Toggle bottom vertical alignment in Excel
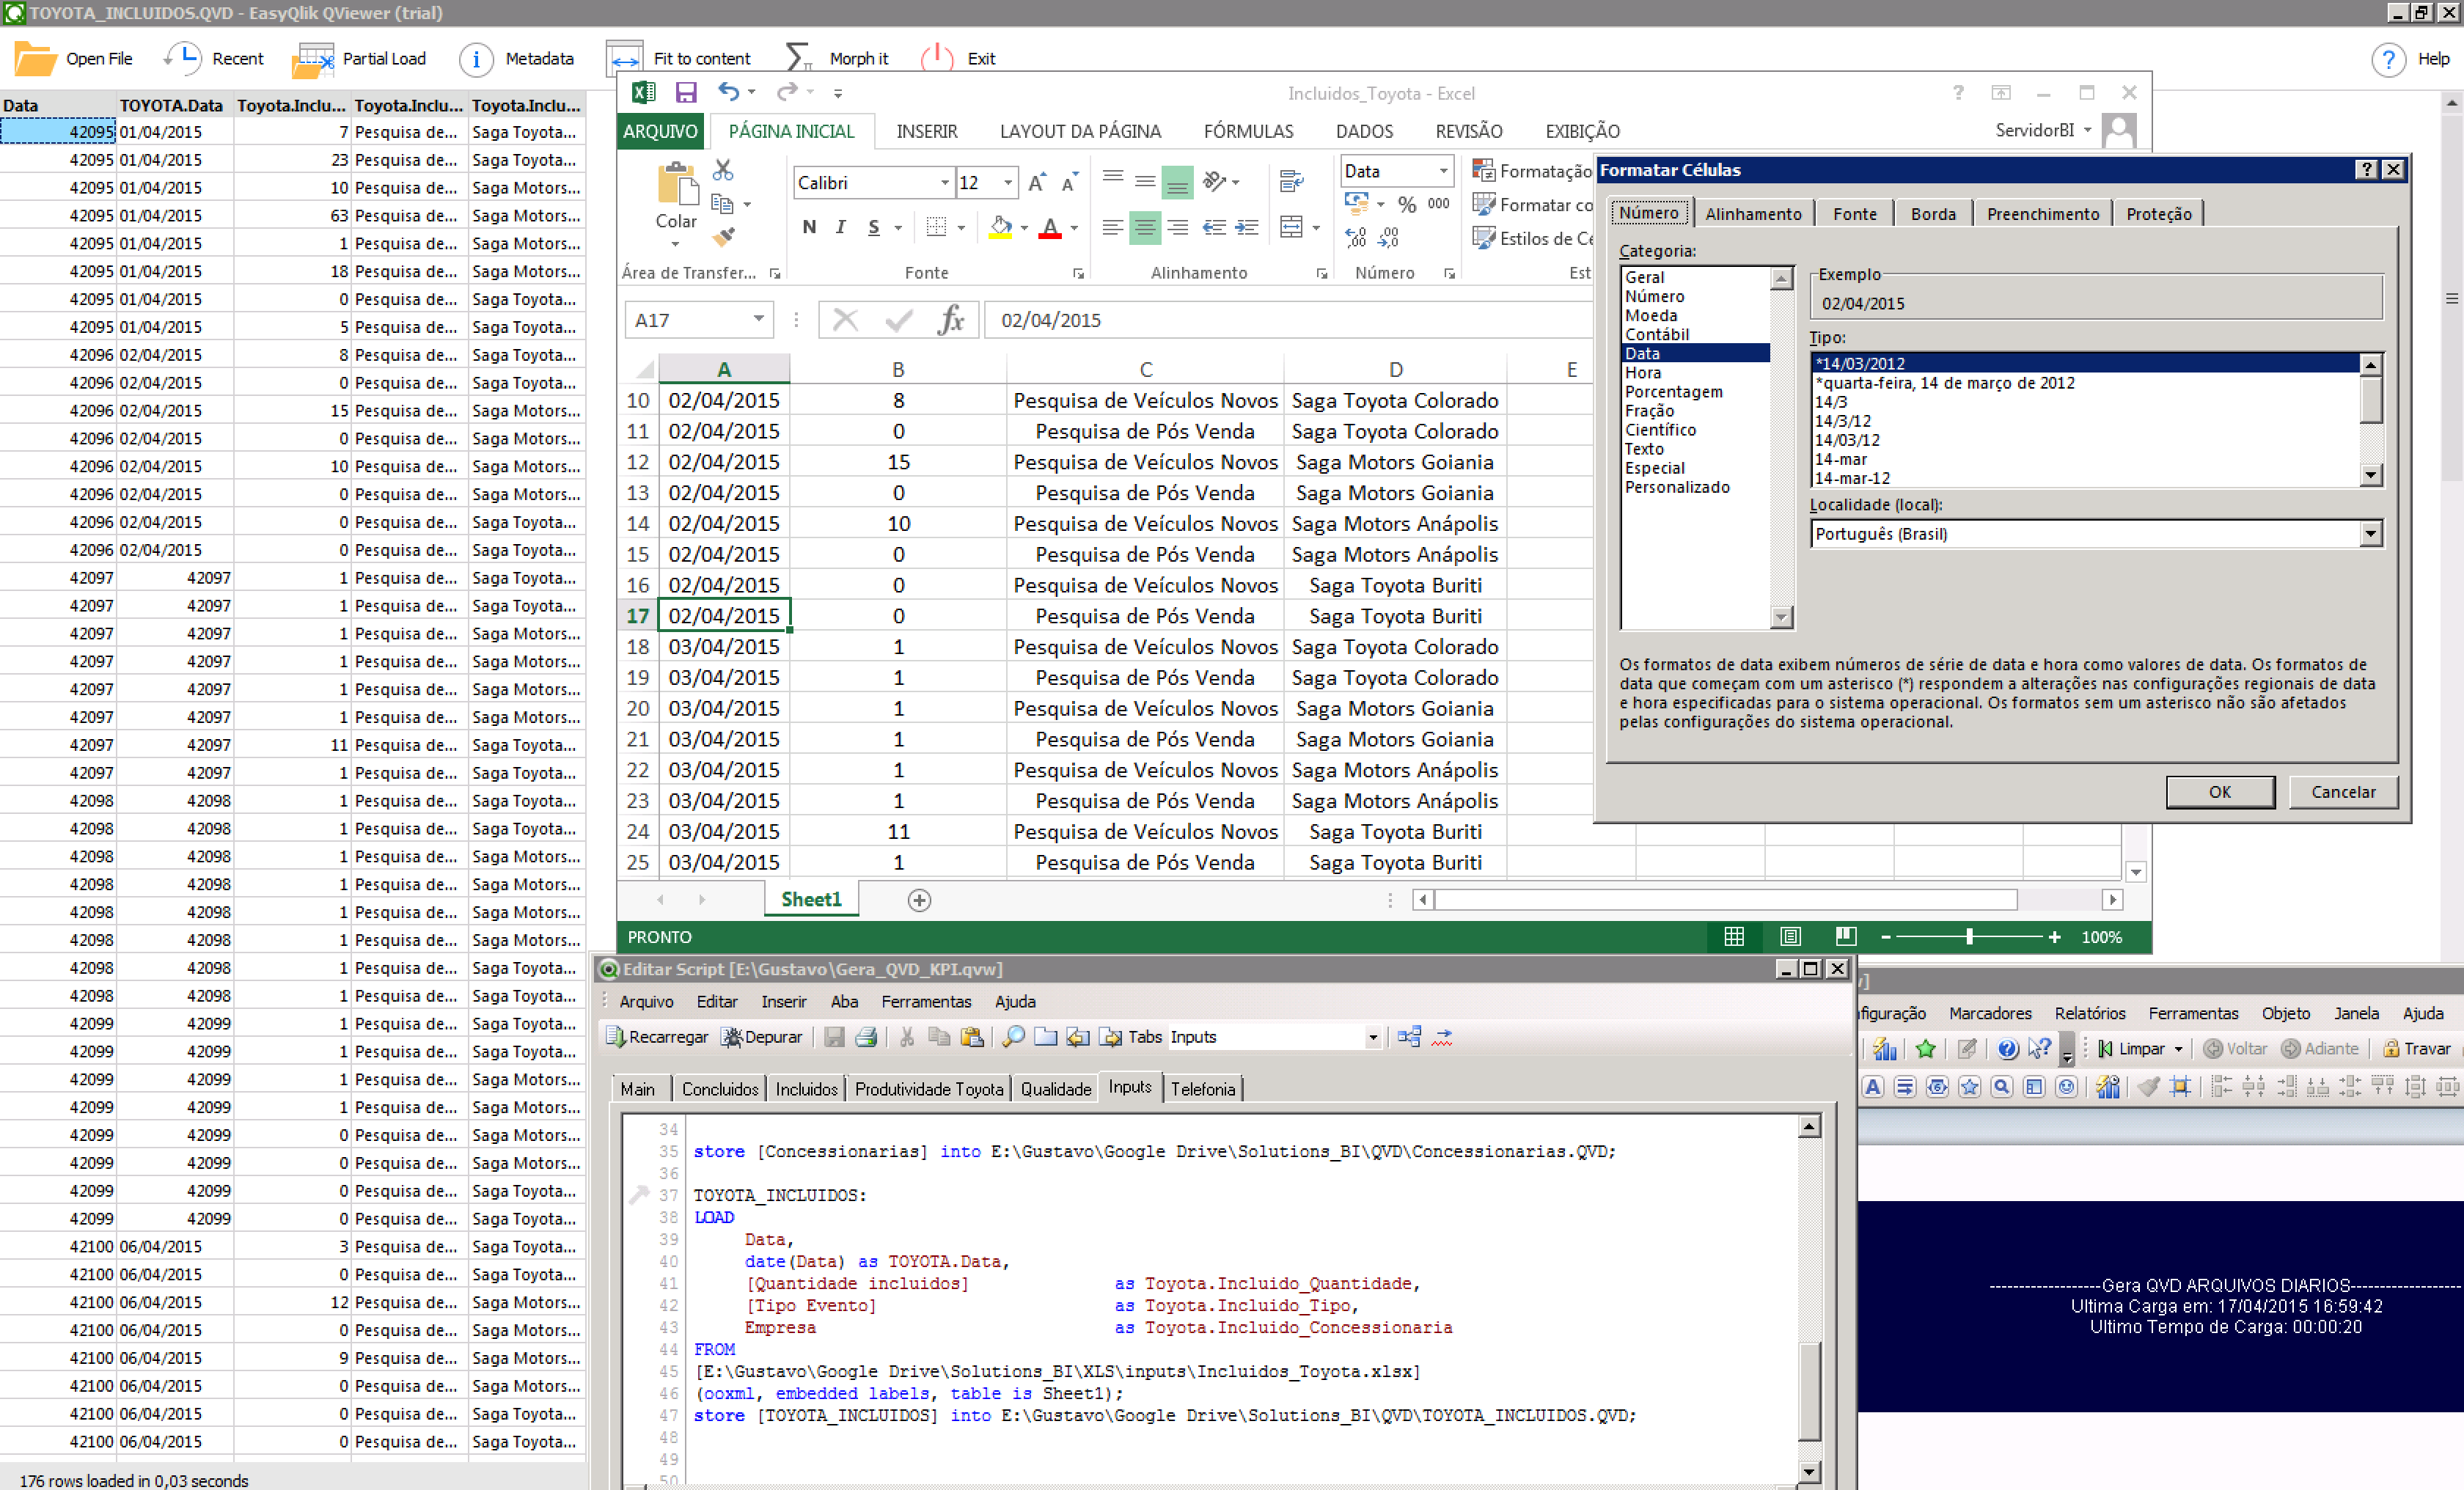This screenshot has height=1490, width=2464. click(x=1178, y=182)
